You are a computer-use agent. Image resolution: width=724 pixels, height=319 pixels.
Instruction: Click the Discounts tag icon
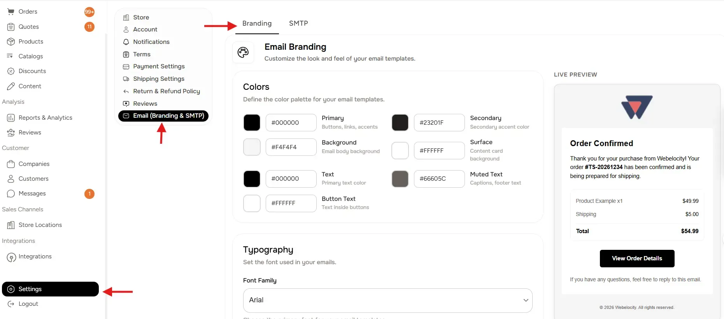pyautogui.click(x=11, y=71)
